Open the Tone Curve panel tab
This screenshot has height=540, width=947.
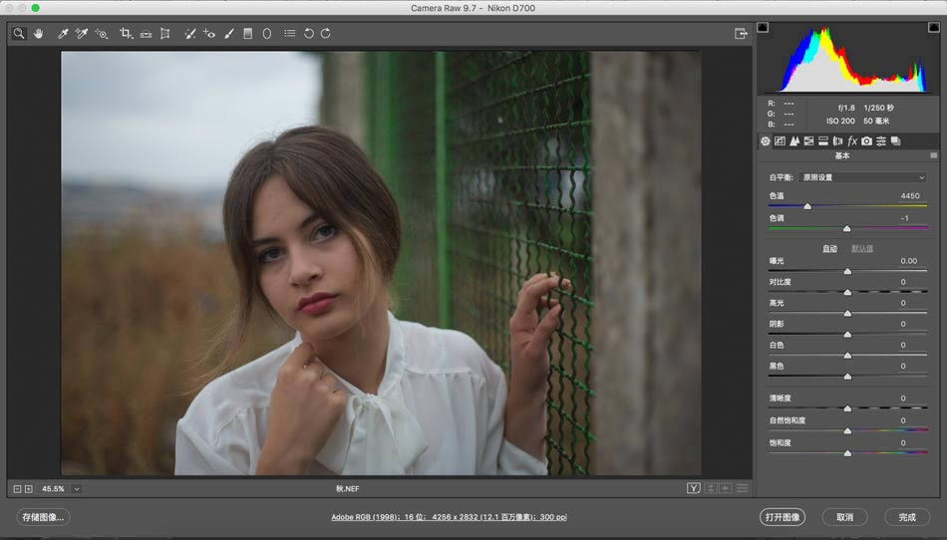780,141
